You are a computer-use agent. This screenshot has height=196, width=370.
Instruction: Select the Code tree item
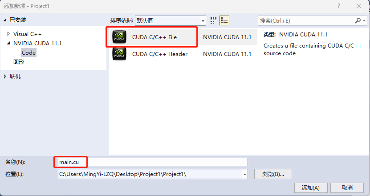pyautogui.click(x=28, y=53)
